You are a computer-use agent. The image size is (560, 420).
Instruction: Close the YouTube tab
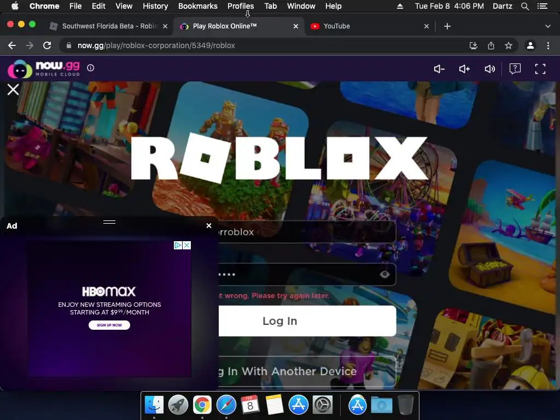427,26
